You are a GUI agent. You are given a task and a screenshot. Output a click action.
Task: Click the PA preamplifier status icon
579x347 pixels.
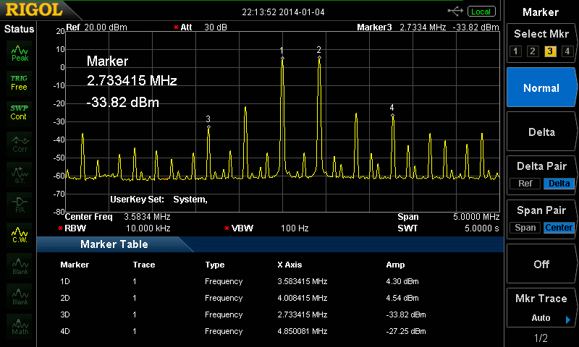point(20,205)
